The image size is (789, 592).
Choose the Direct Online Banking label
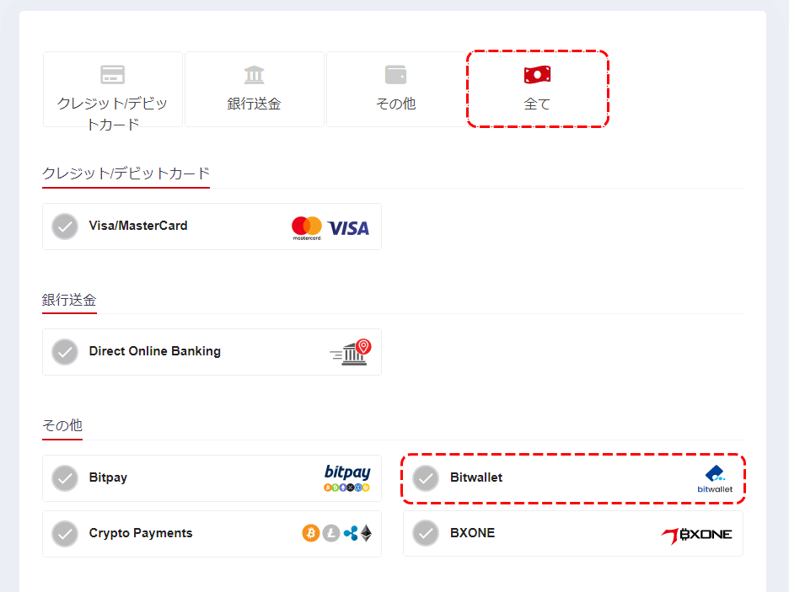click(x=155, y=351)
